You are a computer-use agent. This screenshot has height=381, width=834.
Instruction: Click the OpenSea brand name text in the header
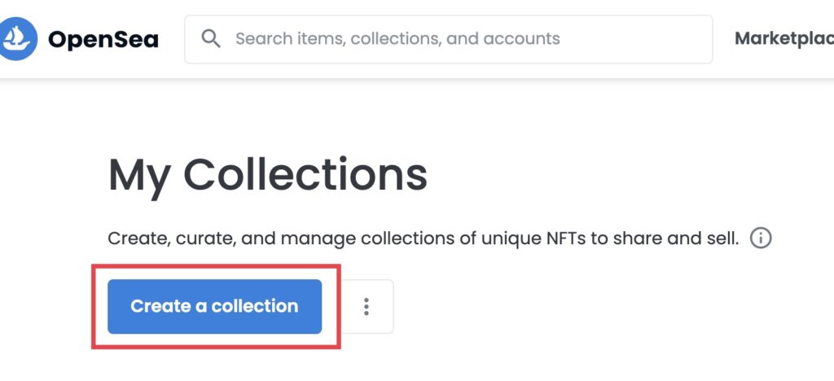(103, 39)
